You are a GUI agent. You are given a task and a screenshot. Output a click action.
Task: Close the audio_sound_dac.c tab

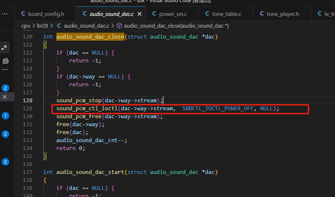(x=140, y=14)
